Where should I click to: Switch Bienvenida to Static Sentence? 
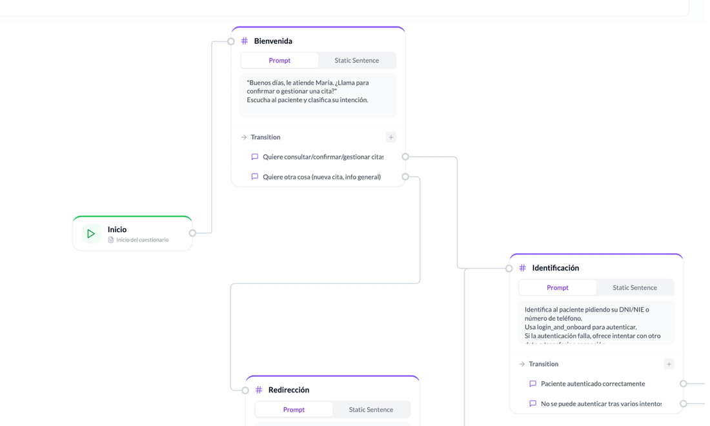[x=357, y=60]
